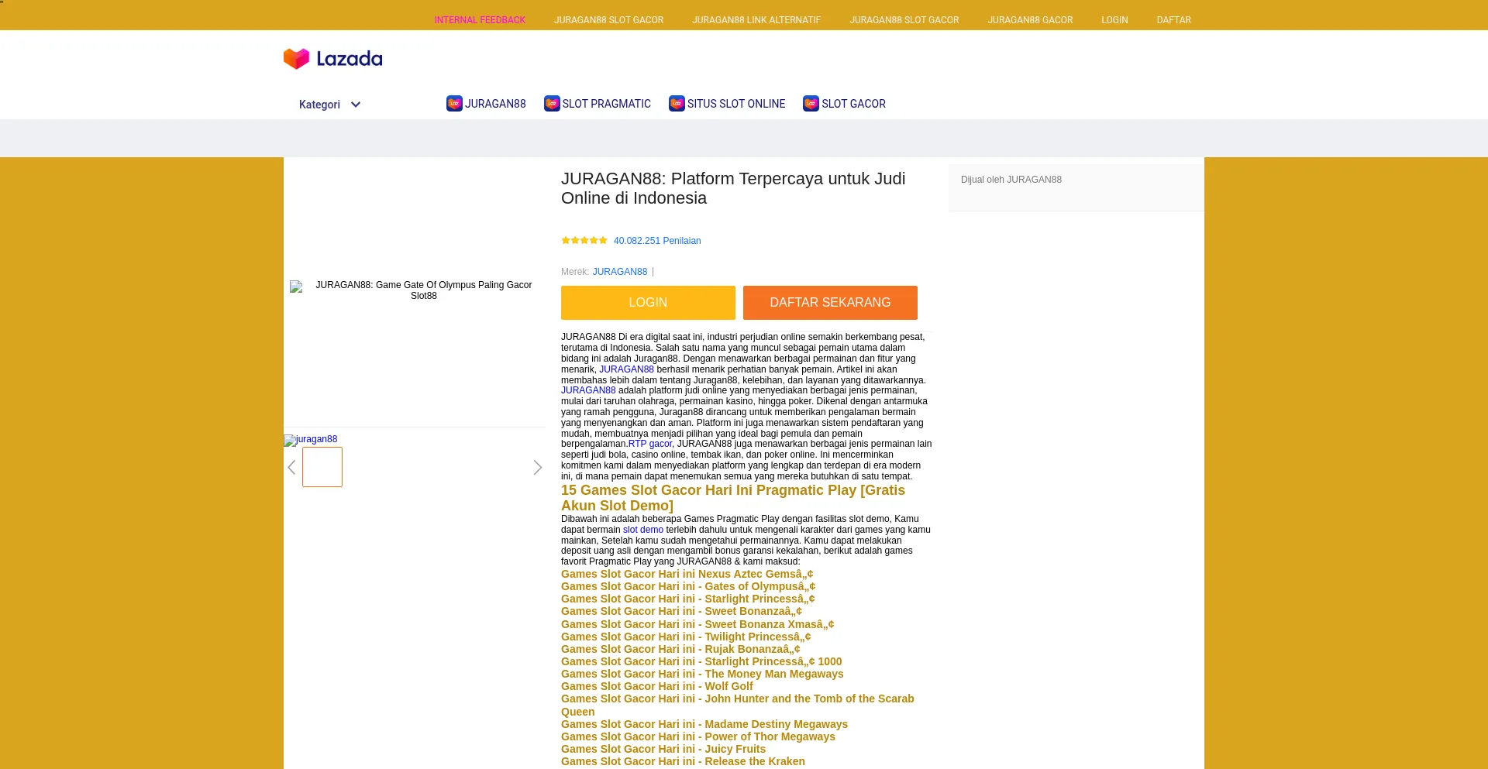Click Games Slot Gacor Gates of Olympus
Image resolution: width=1488 pixels, height=769 pixels.
[x=688, y=586]
